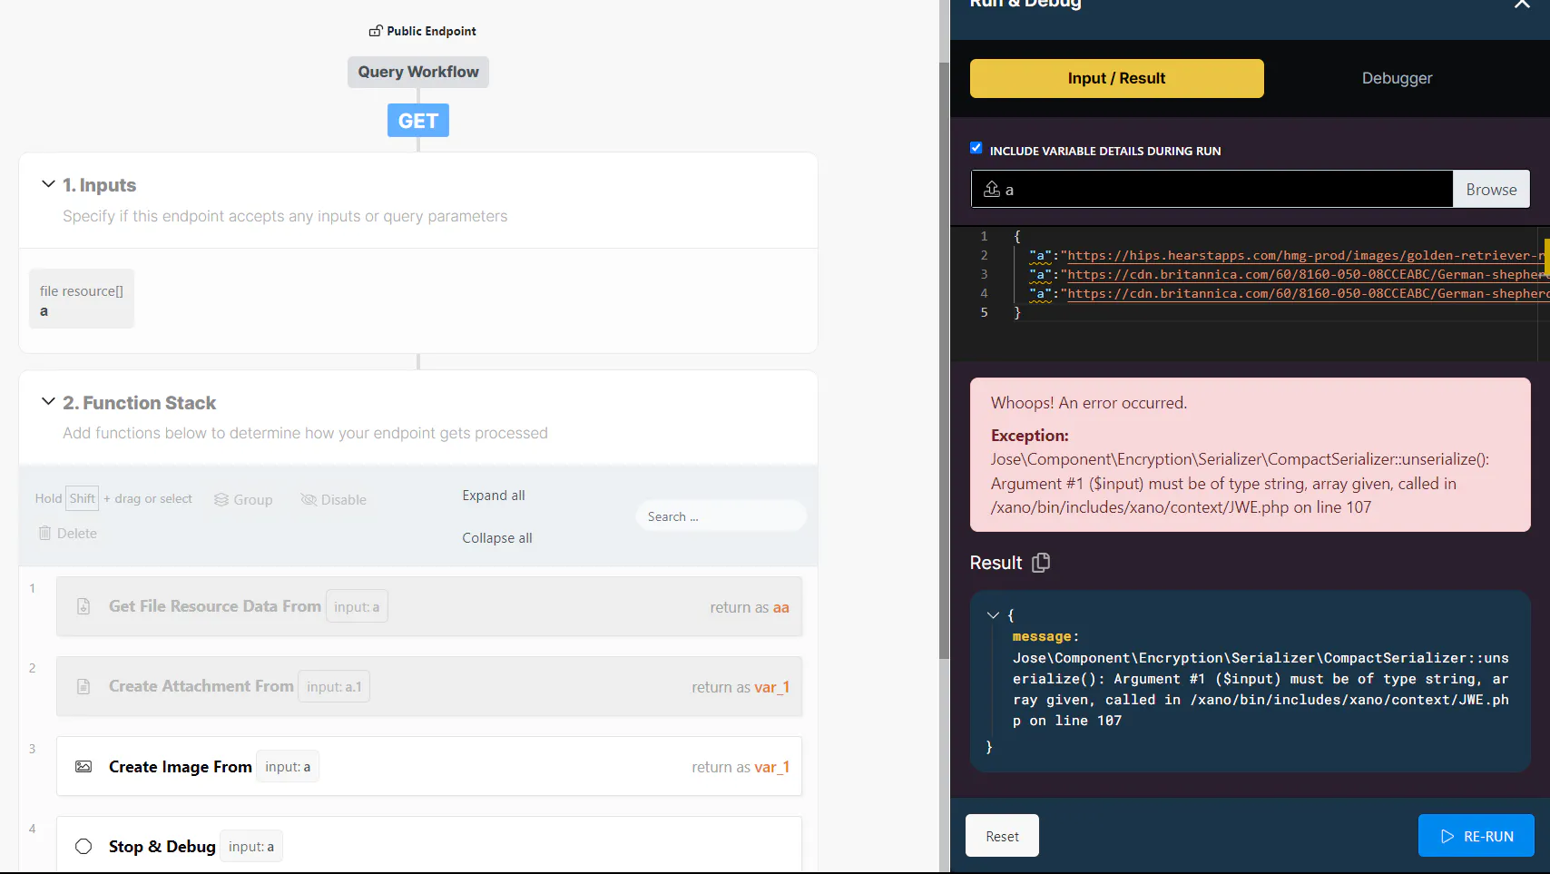Viewport: 1550px width, 874px height.
Task: Copy the Result using the clipboard icon
Action: point(1041,563)
